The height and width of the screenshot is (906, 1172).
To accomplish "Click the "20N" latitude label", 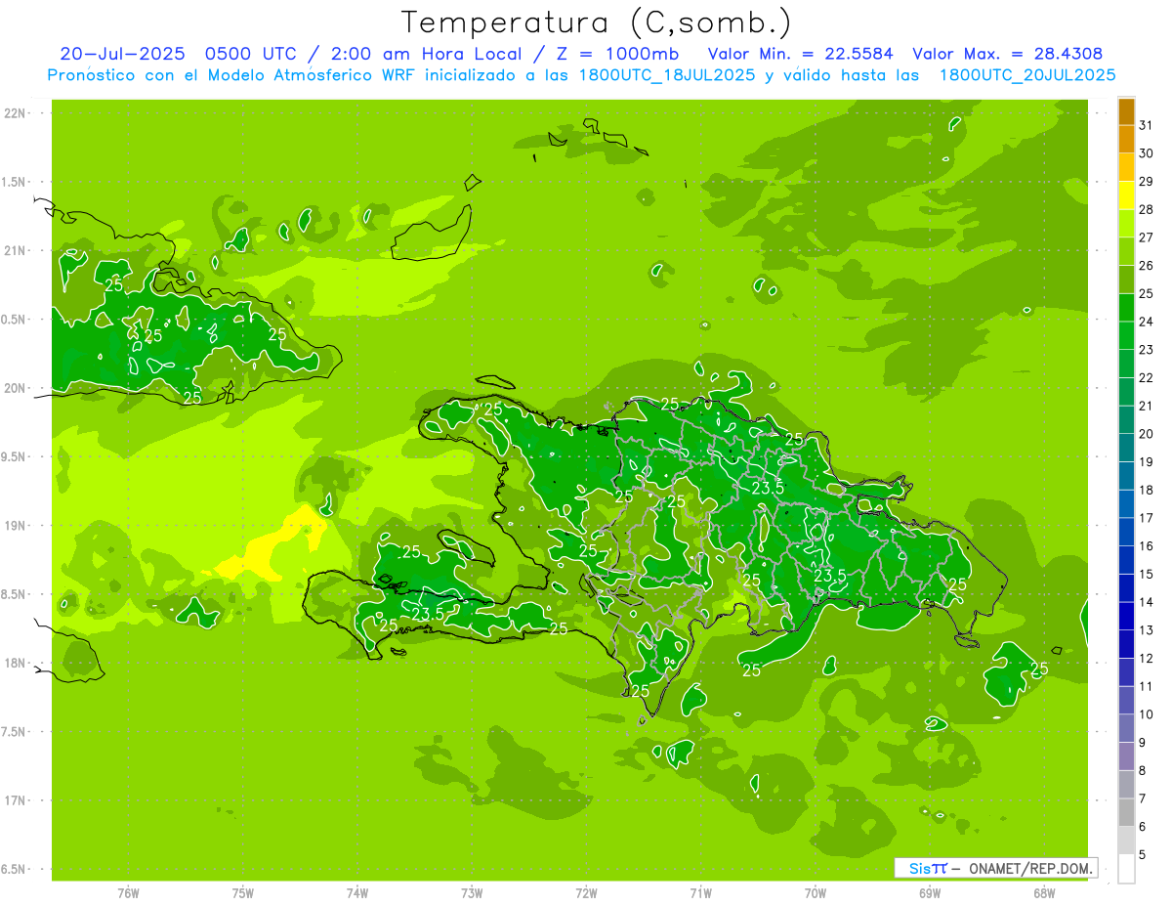I will [x=17, y=388].
